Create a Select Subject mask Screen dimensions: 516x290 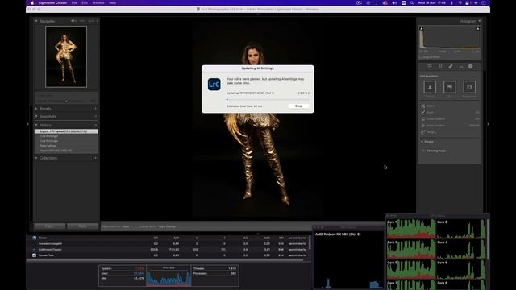click(x=430, y=87)
